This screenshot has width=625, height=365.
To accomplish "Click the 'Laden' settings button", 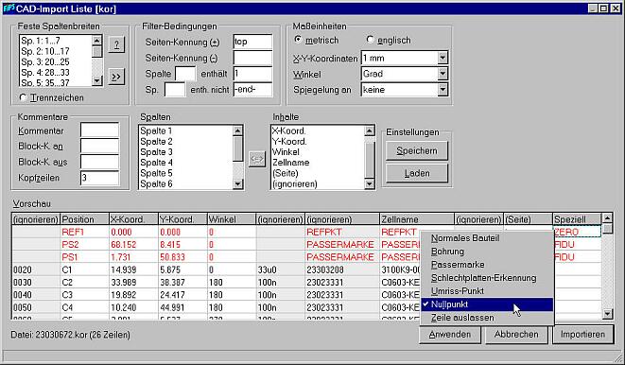I will [417, 173].
